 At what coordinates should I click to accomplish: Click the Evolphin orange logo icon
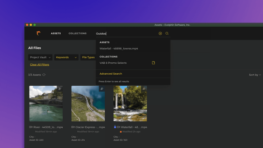point(38,33)
